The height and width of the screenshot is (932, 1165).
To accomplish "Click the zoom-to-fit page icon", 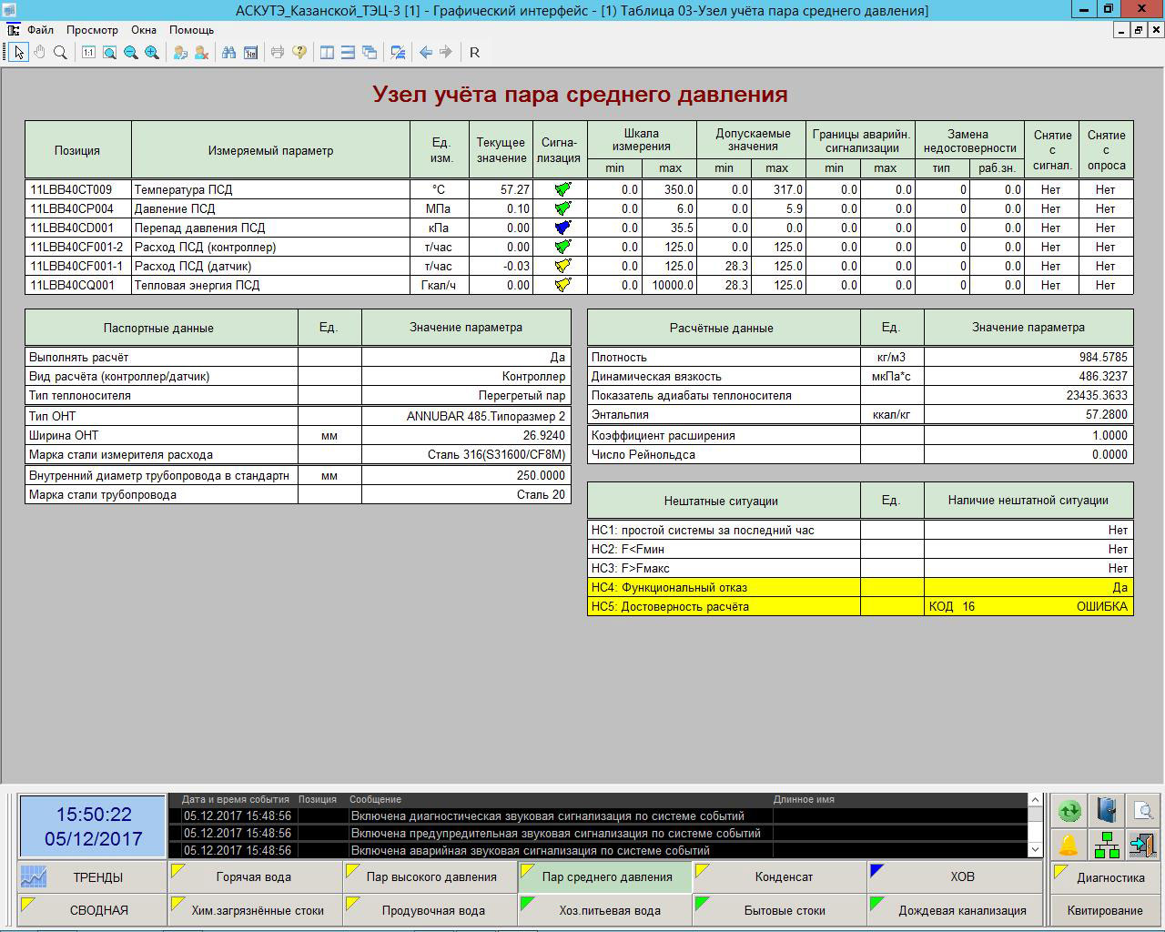I will click(109, 52).
